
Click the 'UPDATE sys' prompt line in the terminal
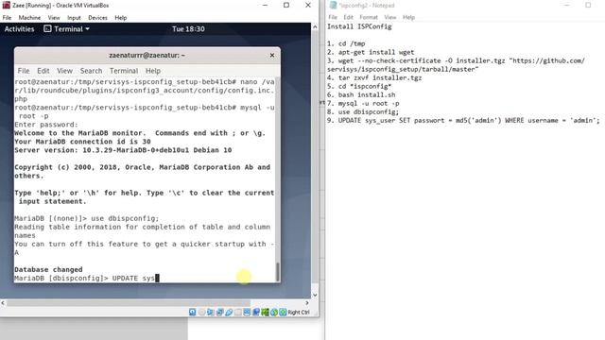pyautogui.click(x=87, y=278)
